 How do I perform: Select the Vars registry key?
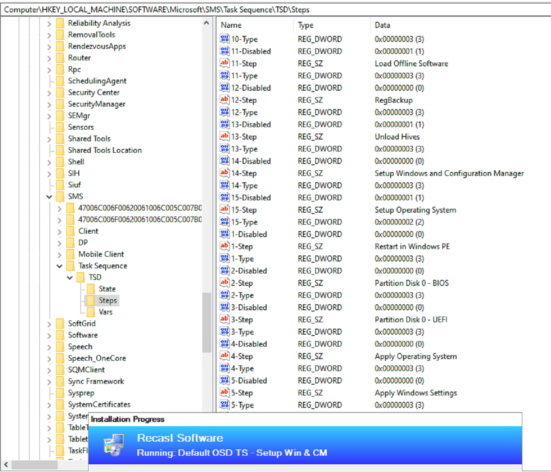105,312
